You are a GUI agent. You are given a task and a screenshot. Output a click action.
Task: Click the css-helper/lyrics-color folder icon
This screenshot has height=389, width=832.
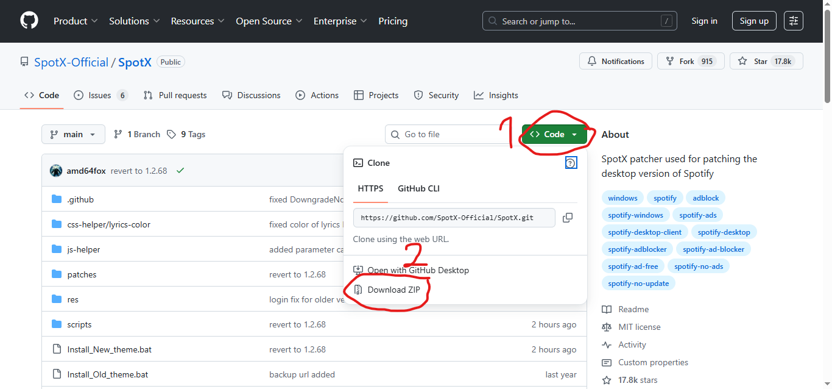pyautogui.click(x=57, y=224)
